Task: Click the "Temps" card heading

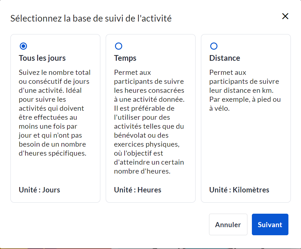Action: click(125, 58)
